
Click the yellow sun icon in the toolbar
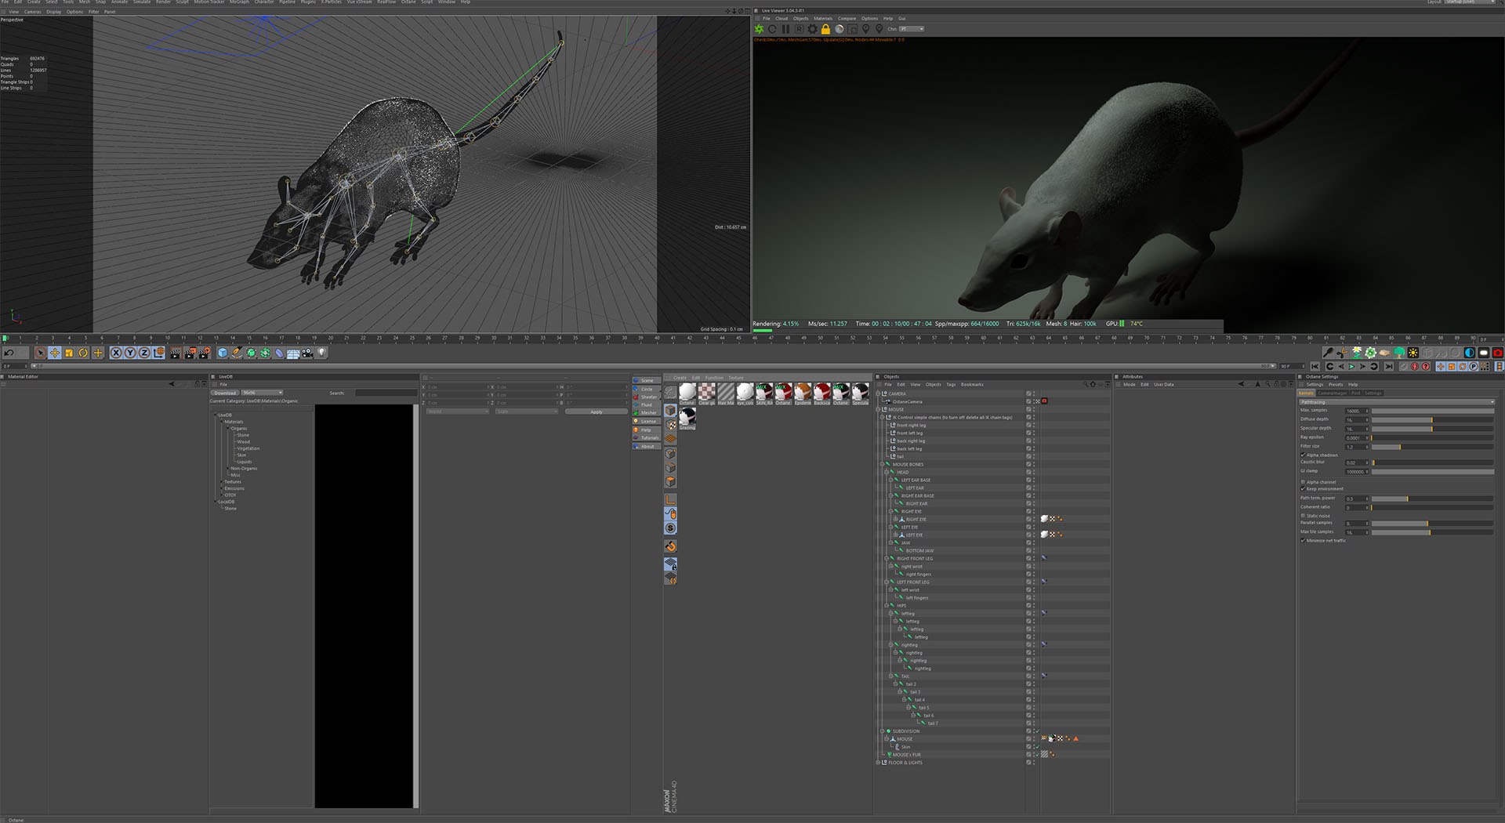pyautogui.click(x=1413, y=353)
